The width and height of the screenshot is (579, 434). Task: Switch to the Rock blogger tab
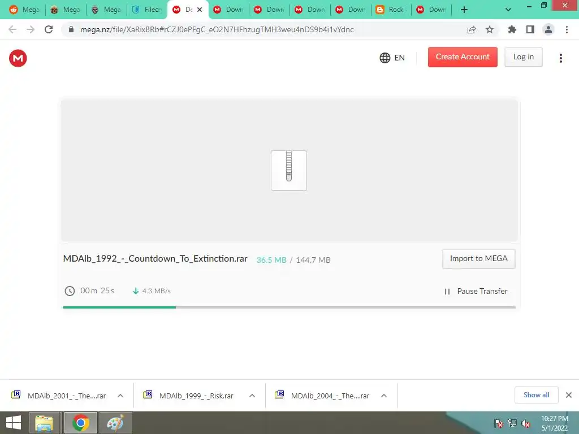coord(390,10)
